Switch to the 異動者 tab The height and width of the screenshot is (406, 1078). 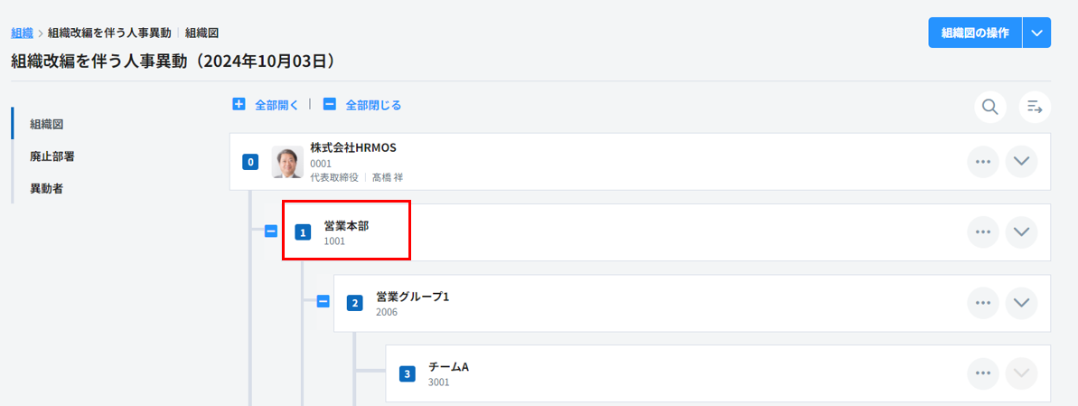tap(46, 189)
